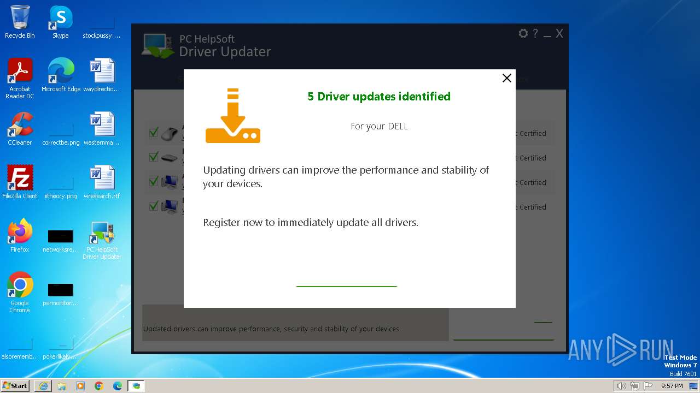Image resolution: width=700 pixels, height=393 pixels.
Task: Open File Explorer from taskbar
Action: (62, 386)
